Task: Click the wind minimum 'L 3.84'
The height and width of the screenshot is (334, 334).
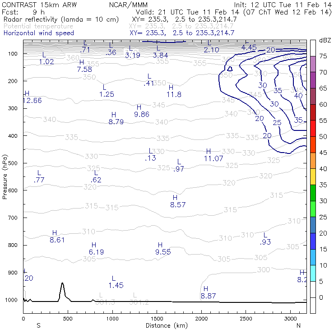Action: 160,52
